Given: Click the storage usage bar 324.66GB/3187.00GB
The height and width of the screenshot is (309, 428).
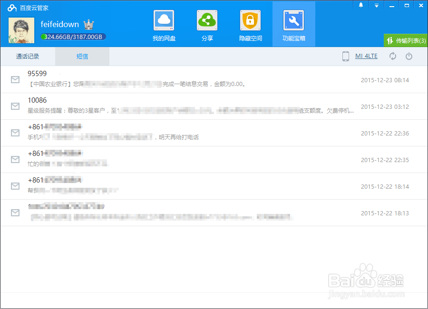Looking at the screenshot, I should click(x=73, y=37).
